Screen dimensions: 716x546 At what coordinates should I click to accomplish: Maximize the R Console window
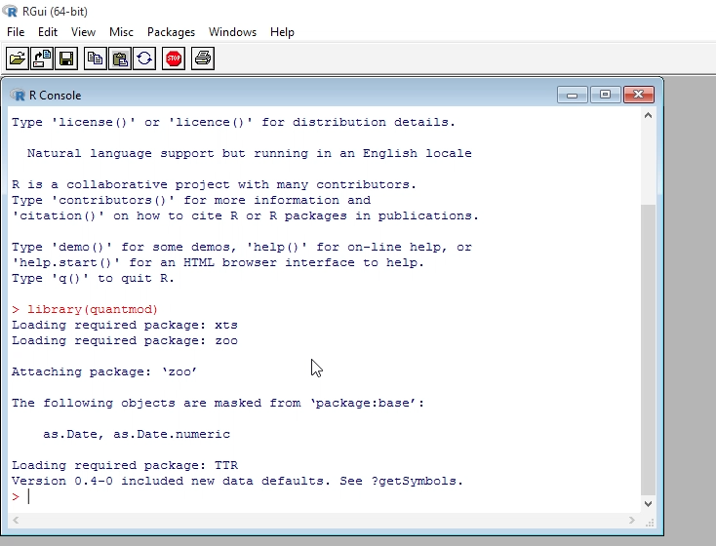(x=605, y=95)
